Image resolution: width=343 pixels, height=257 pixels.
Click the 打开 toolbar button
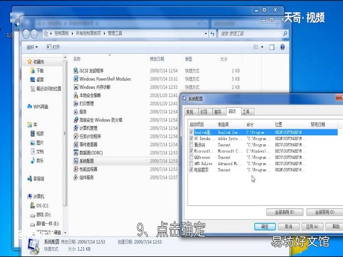point(53,47)
